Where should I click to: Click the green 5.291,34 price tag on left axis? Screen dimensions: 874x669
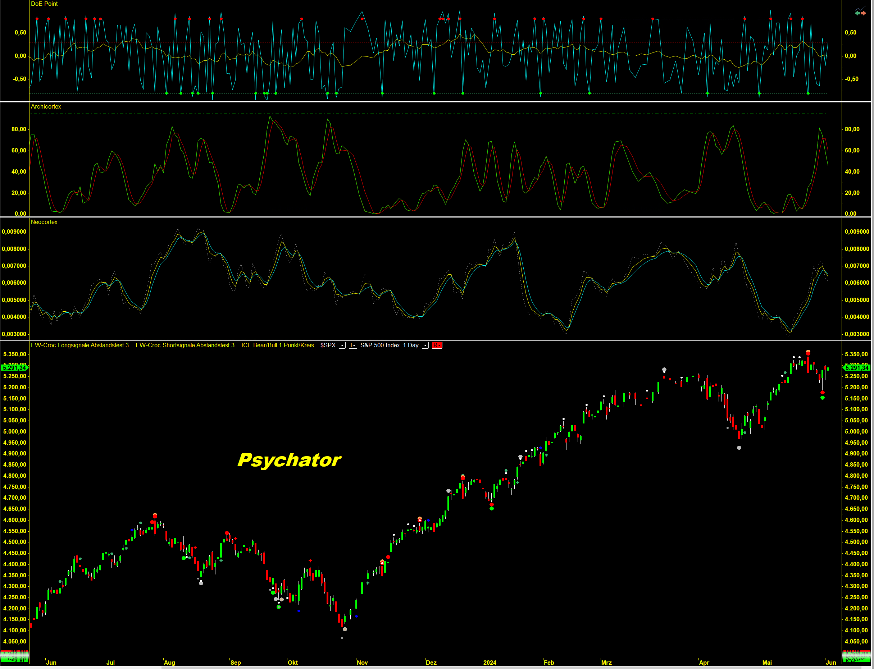click(14, 367)
